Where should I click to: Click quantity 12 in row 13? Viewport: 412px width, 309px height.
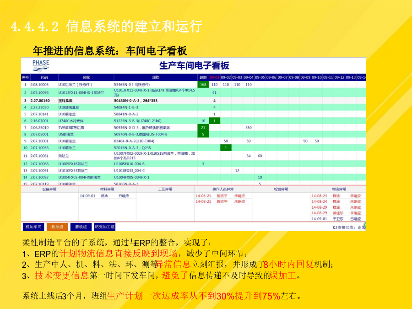click(x=237, y=171)
